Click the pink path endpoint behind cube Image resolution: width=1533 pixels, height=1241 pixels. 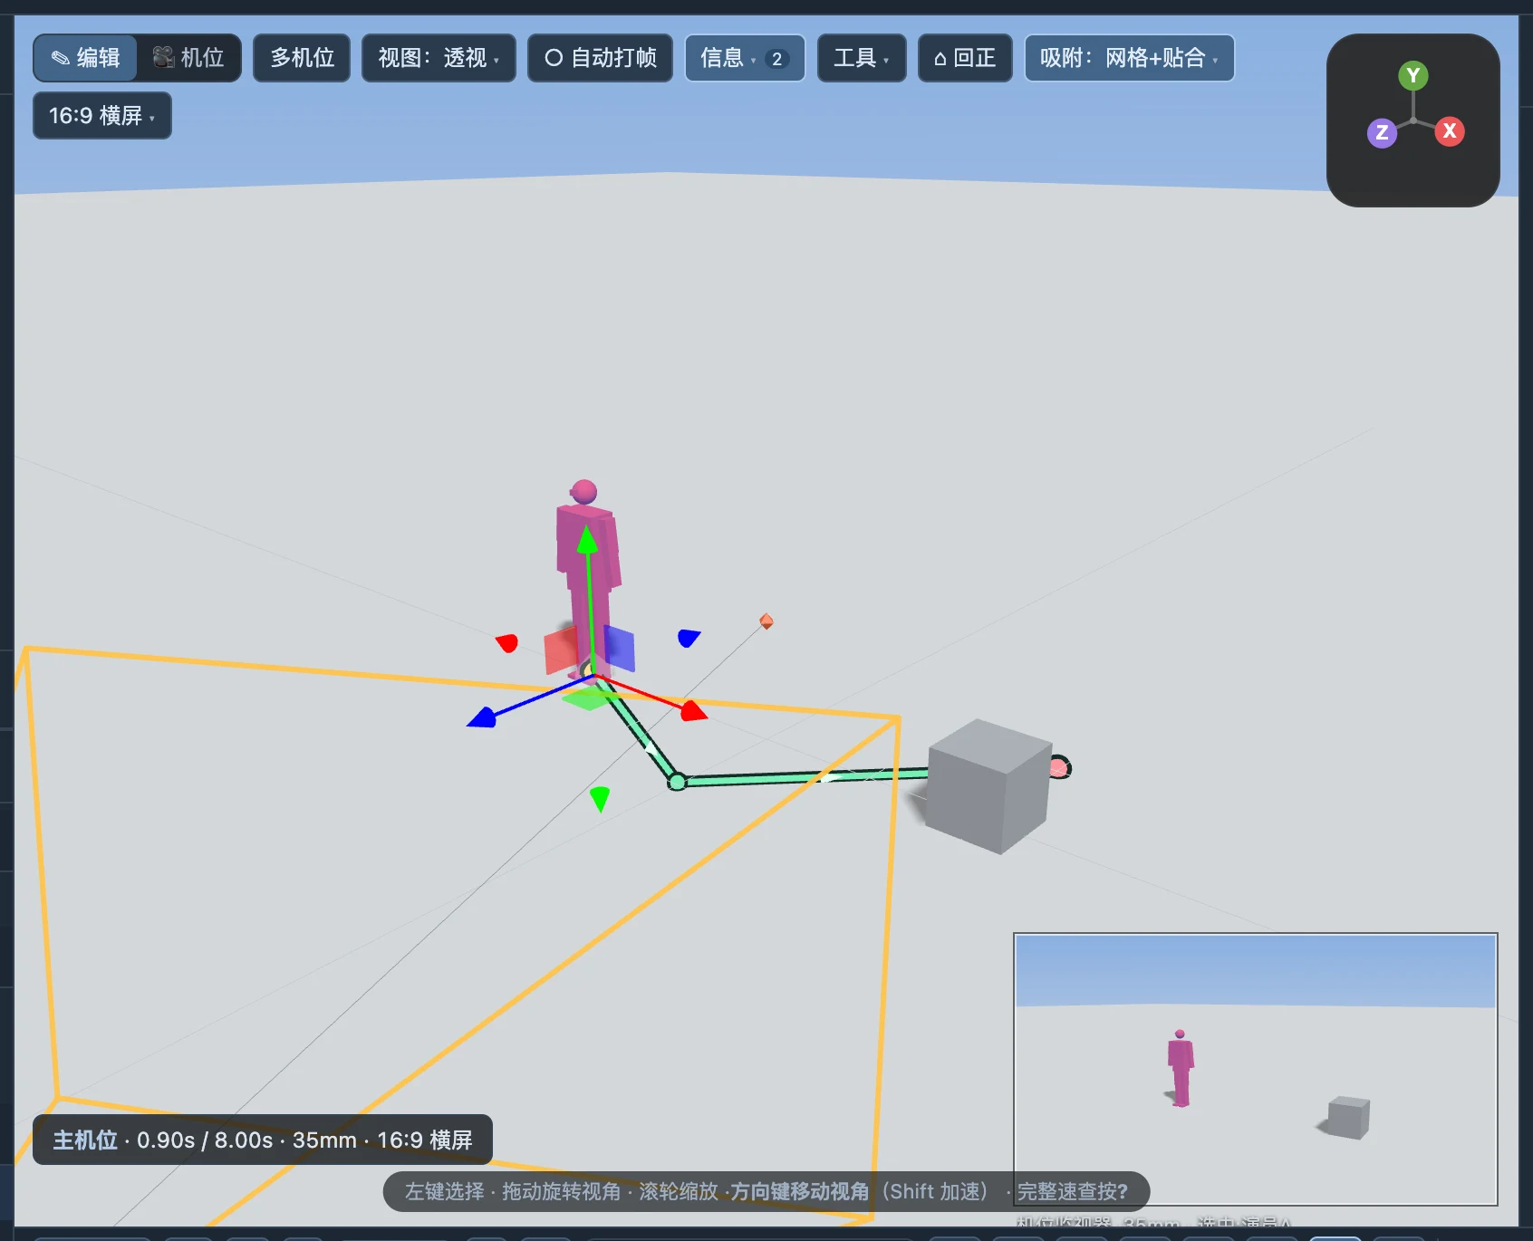[x=1059, y=768]
